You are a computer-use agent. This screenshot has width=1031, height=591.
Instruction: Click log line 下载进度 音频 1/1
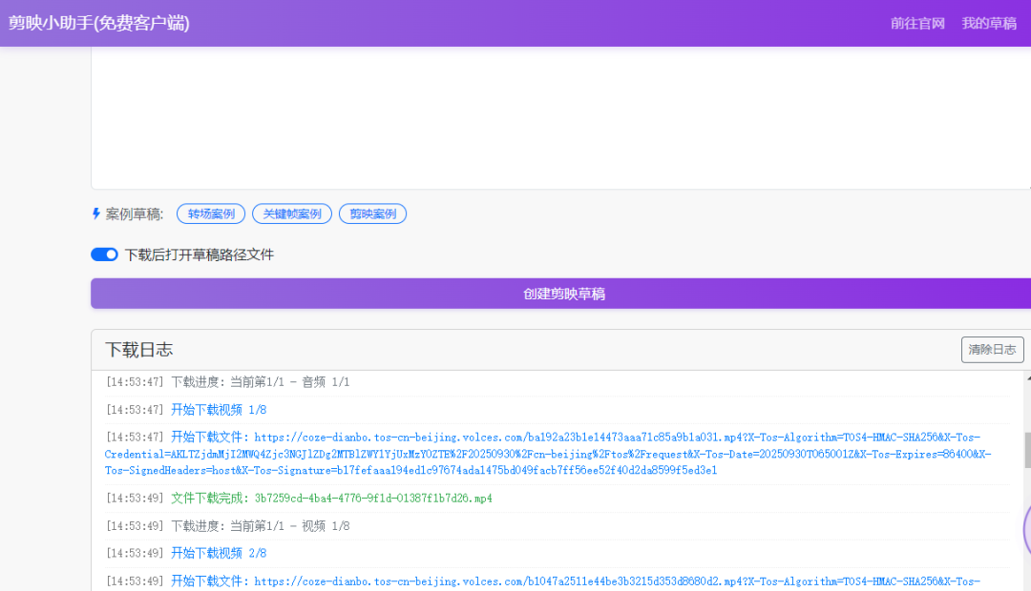tap(261, 382)
